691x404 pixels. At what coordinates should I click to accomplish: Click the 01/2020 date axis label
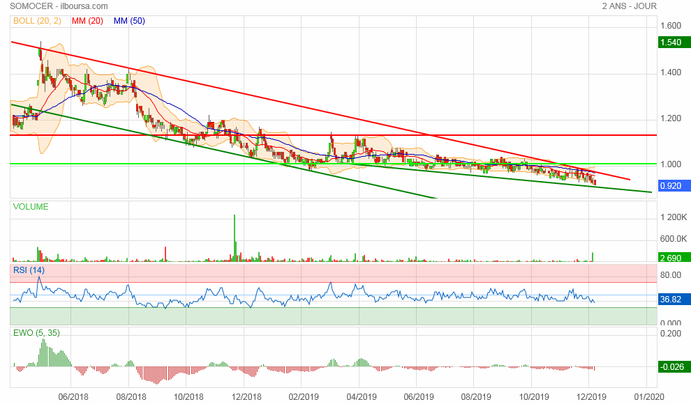pos(648,397)
